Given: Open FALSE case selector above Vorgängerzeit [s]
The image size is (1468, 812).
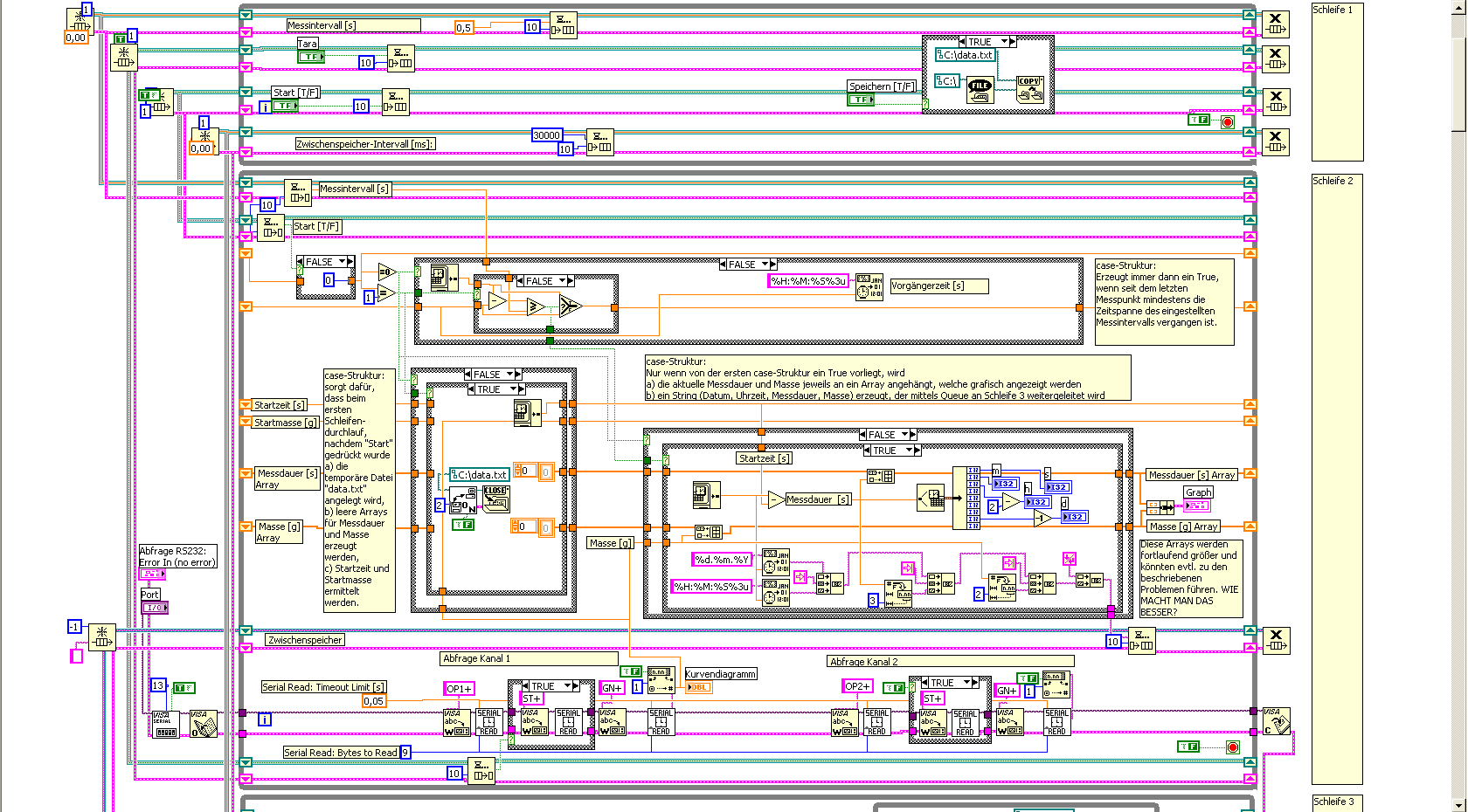Looking at the screenshot, I should (748, 265).
